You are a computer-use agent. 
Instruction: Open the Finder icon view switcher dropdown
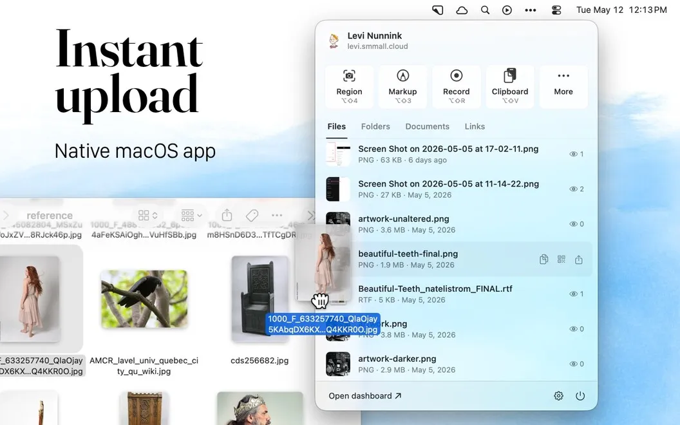click(147, 215)
